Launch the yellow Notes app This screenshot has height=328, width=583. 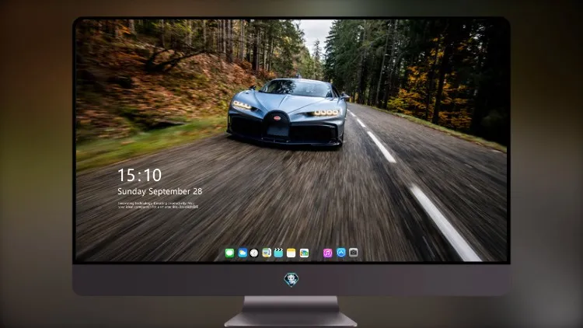tap(291, 253)
